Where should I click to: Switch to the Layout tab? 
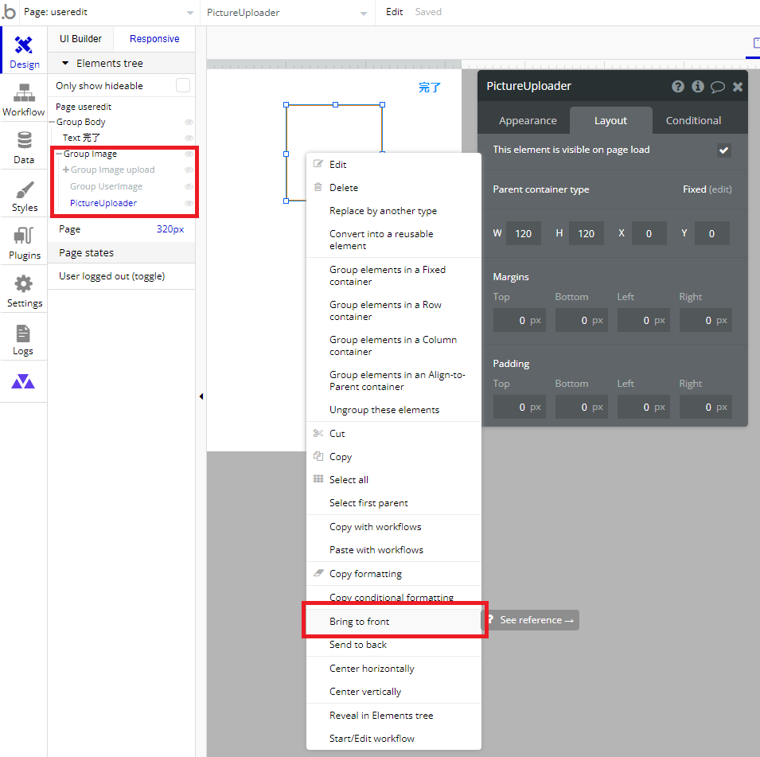pos(610,120)
